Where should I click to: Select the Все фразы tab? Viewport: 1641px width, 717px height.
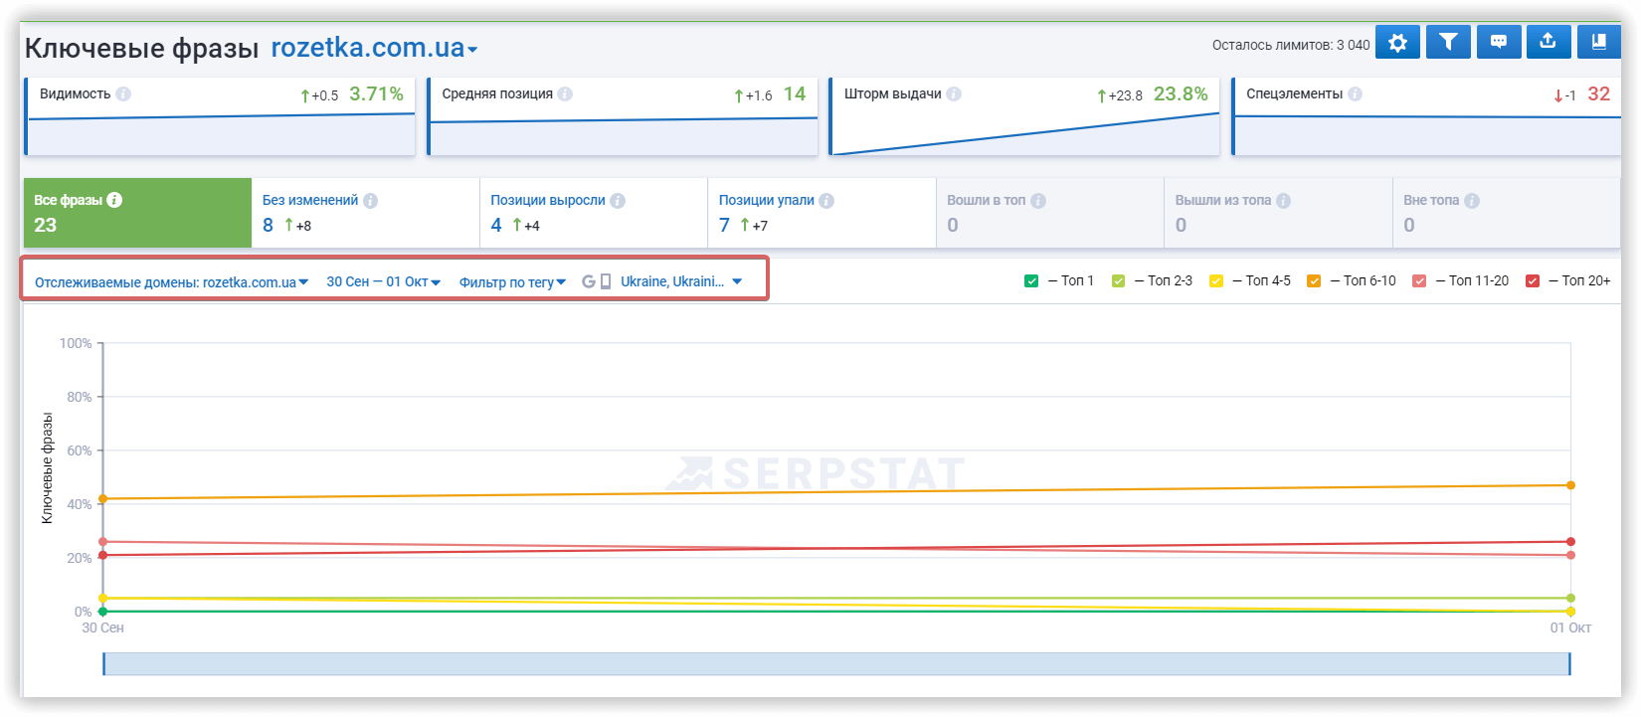point(137,213)
